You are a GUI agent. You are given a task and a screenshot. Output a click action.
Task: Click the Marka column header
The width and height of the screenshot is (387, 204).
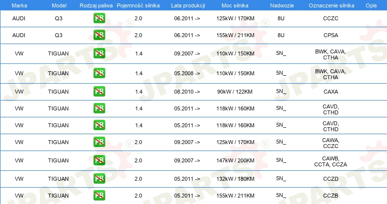(19, 5)
